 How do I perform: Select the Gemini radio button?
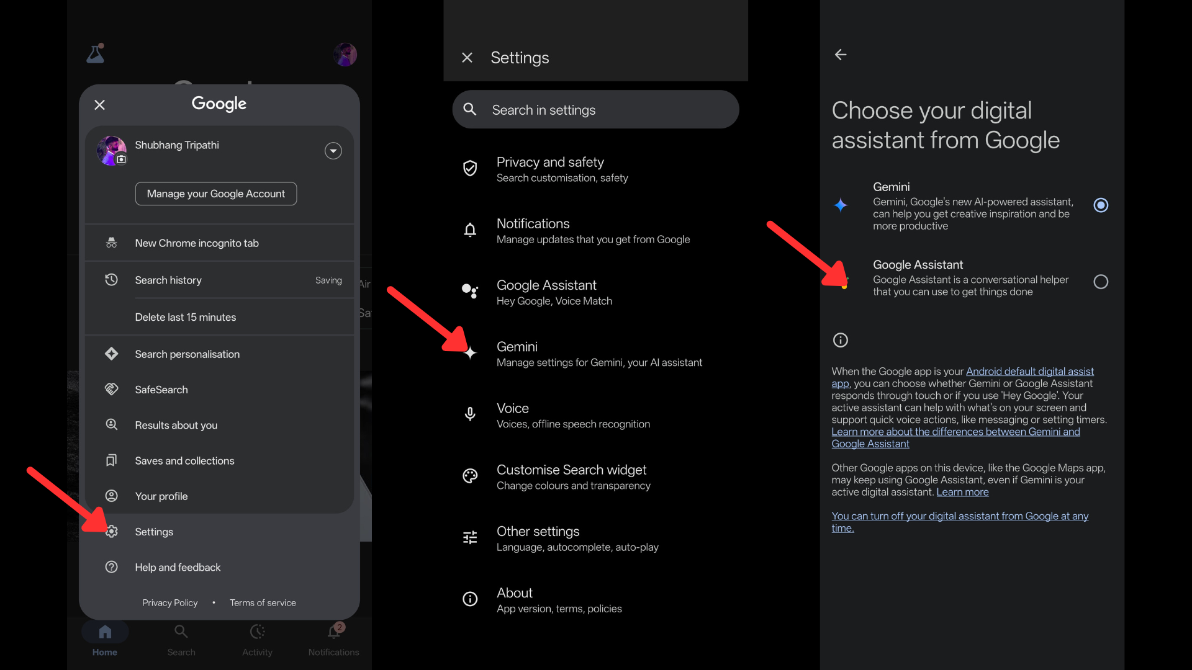(x=1101, y=205)
